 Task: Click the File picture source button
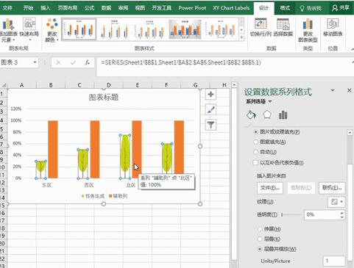[x=270, y=188]
